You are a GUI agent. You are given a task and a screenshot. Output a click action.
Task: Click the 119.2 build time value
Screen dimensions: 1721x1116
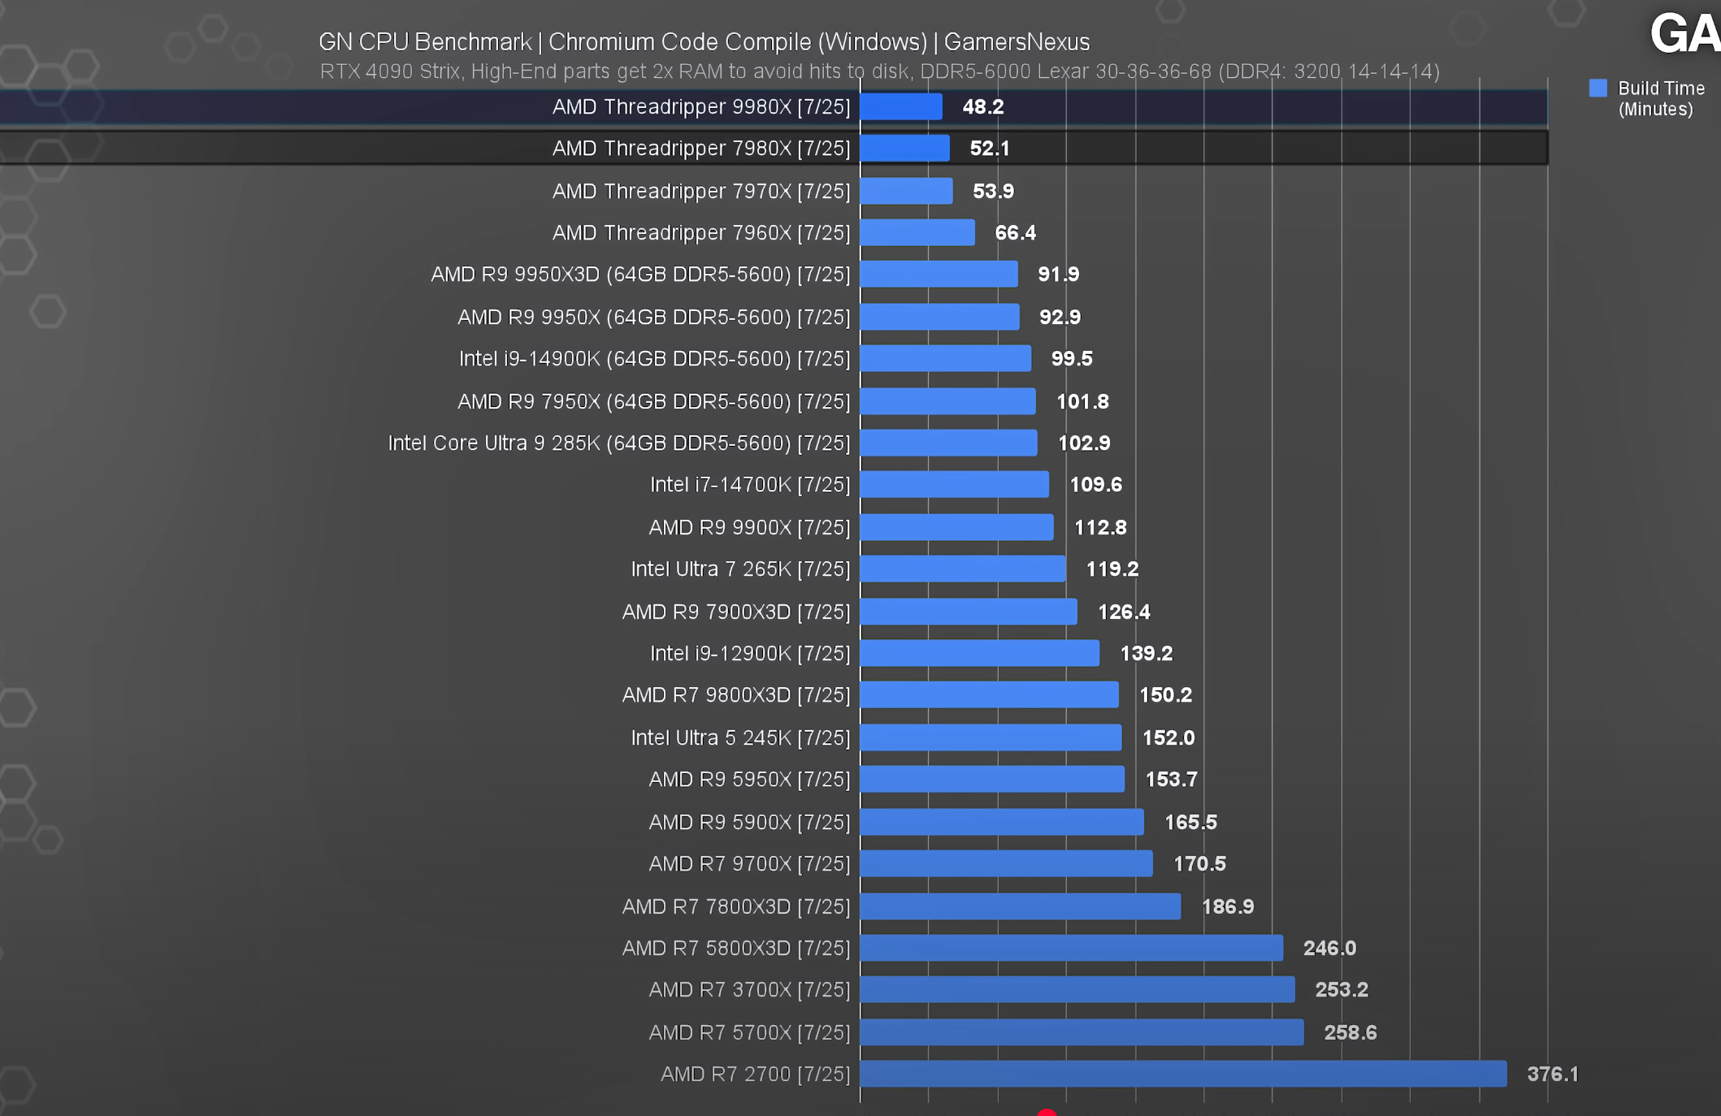(1112, 569)
